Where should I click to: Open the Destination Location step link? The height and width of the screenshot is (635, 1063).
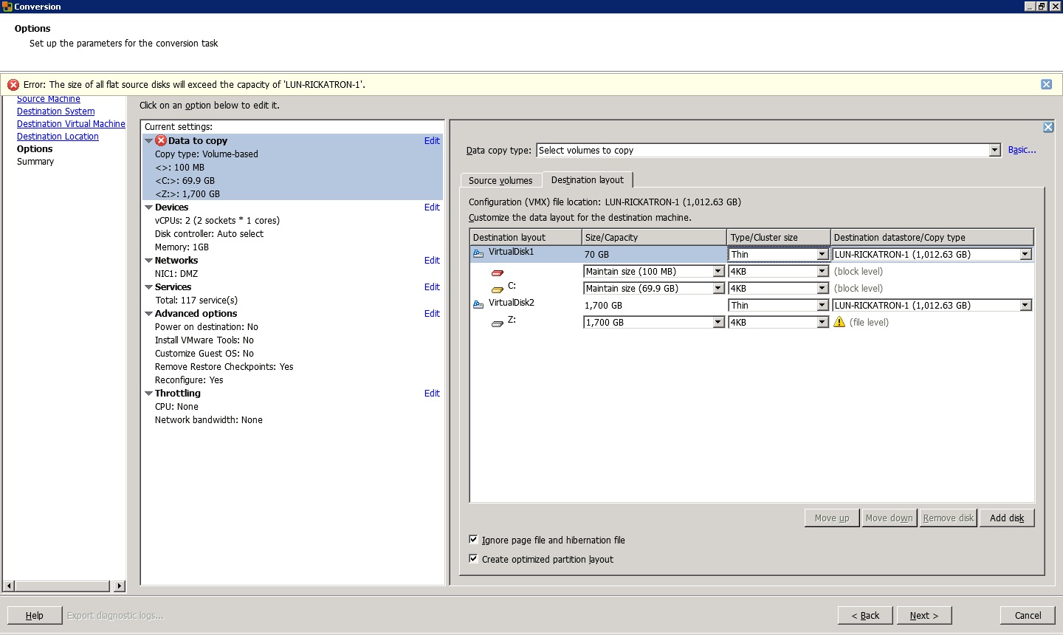58,137
